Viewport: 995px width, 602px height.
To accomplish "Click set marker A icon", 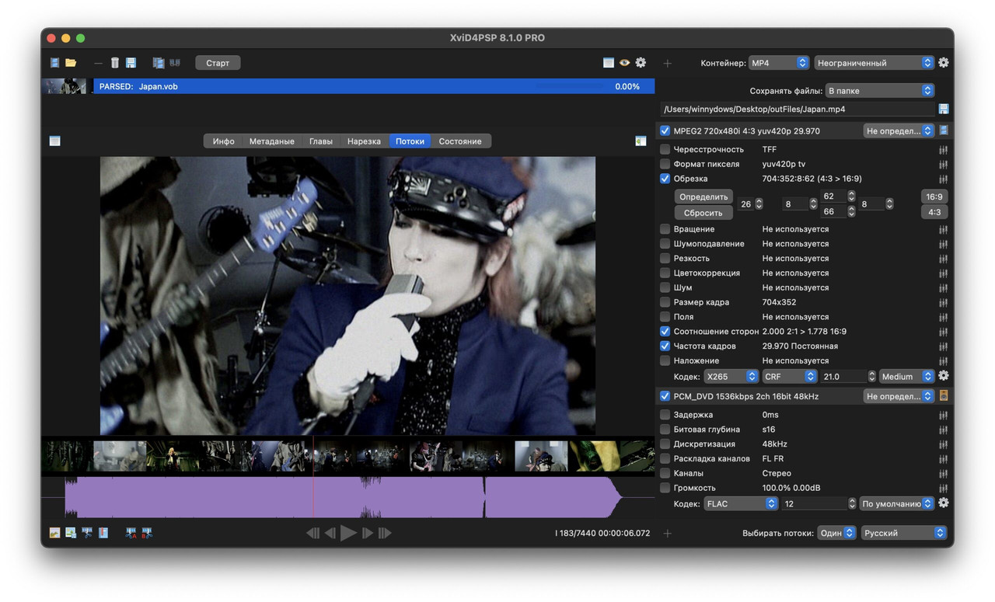I will pos(131,533).
